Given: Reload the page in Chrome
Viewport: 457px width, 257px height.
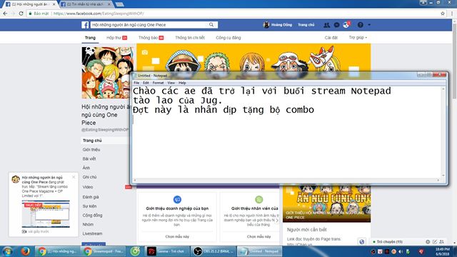Looking at the screenshot, I should coord(21,14).
